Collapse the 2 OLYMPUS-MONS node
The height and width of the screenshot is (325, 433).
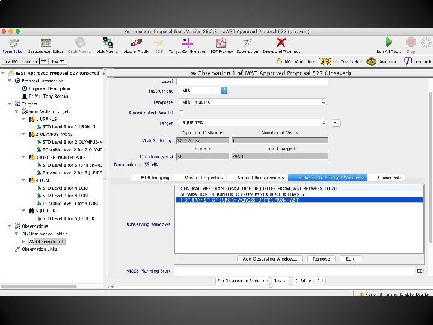point(23,134)
